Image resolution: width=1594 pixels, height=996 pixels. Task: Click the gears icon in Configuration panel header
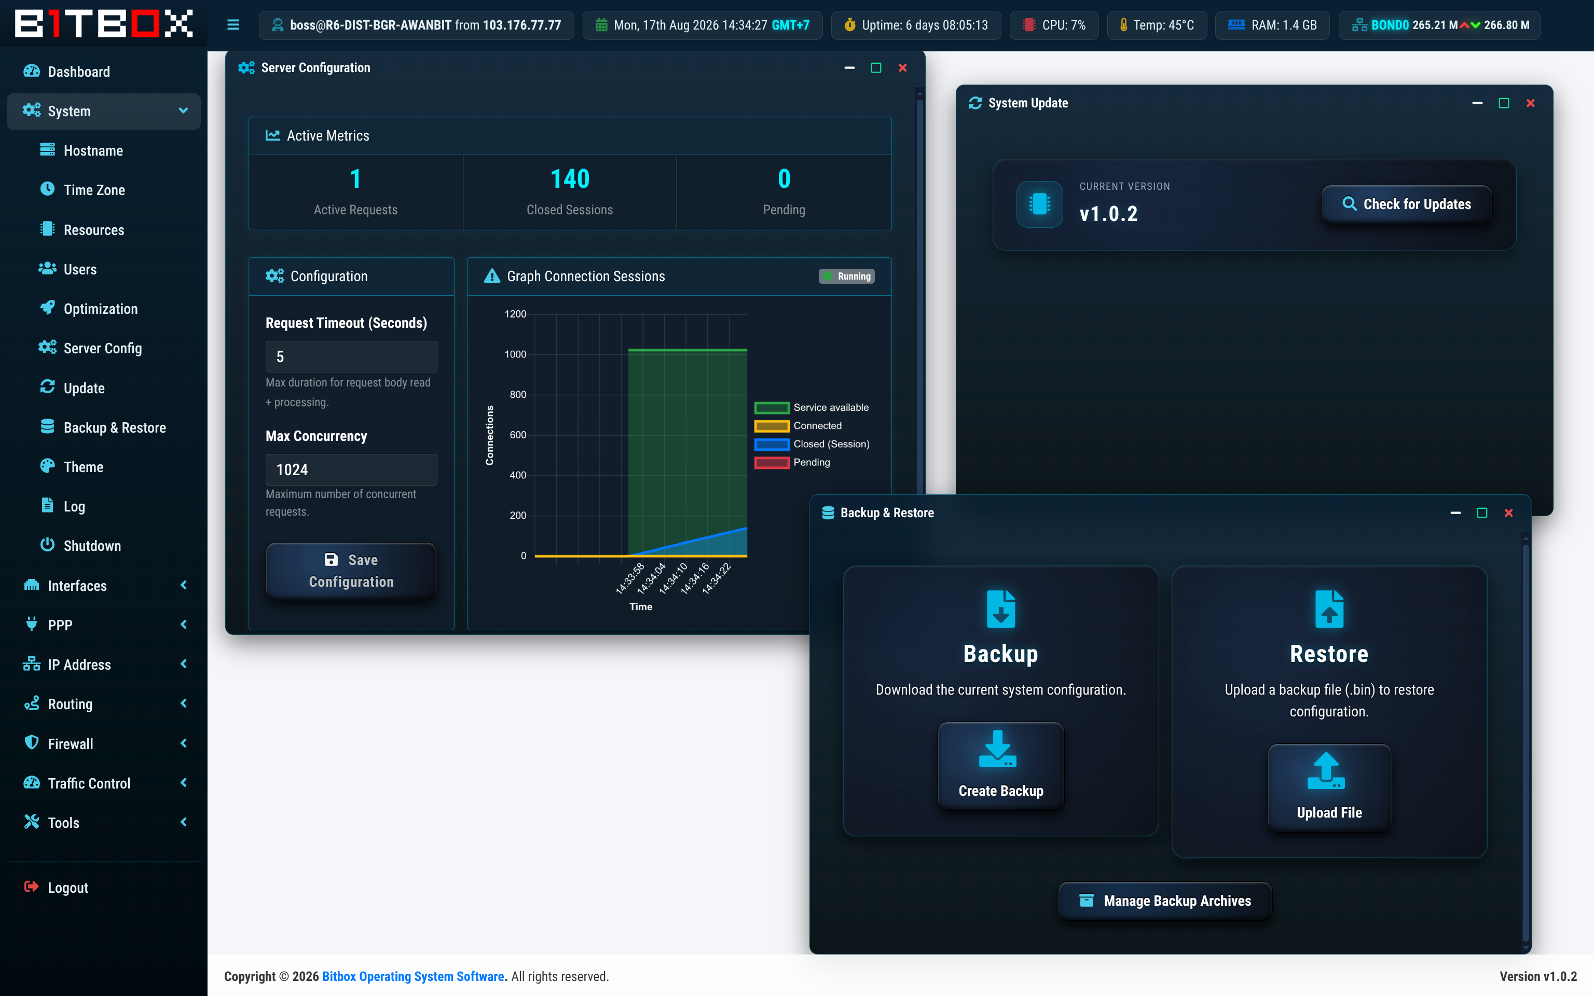pos(274,276)
